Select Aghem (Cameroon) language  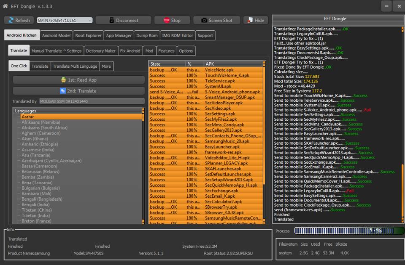(x=41, y=133)
